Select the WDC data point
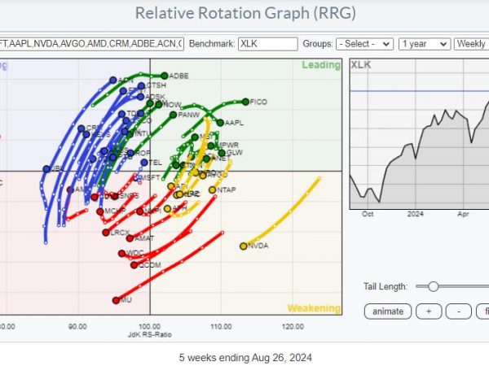 [122, 253]
